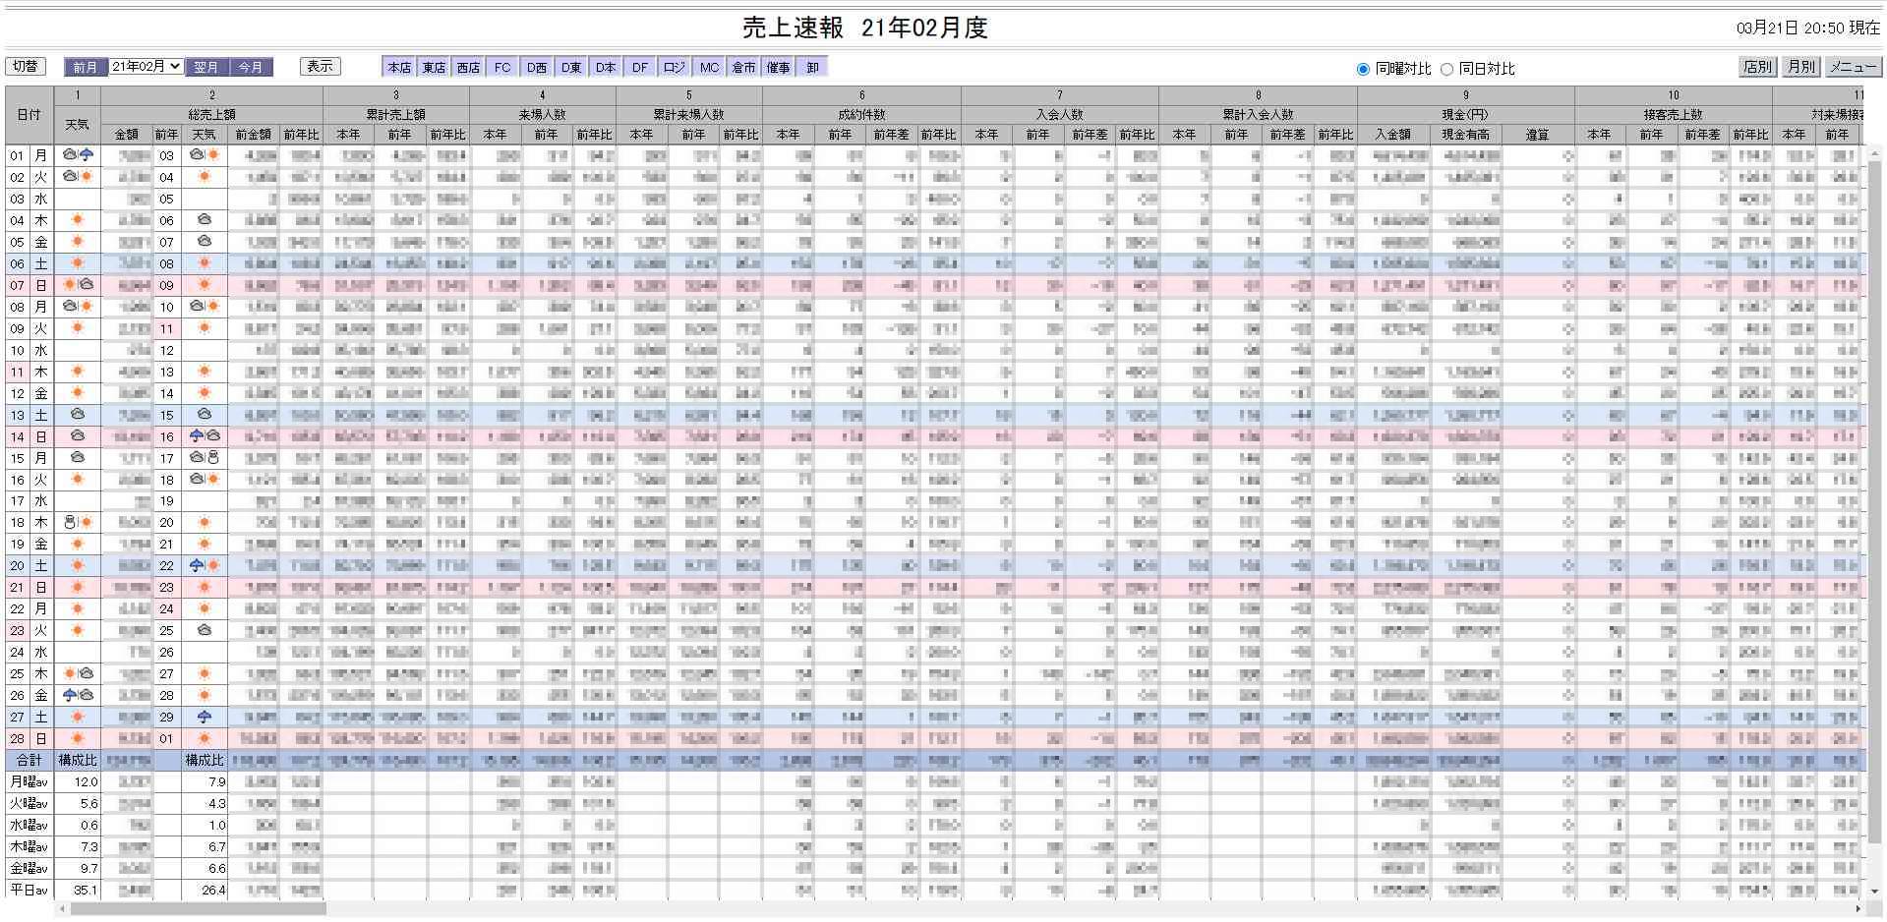The image size is (1887, 922).
Task: Switch to the 西店 store tab
Action: point(468,67)
